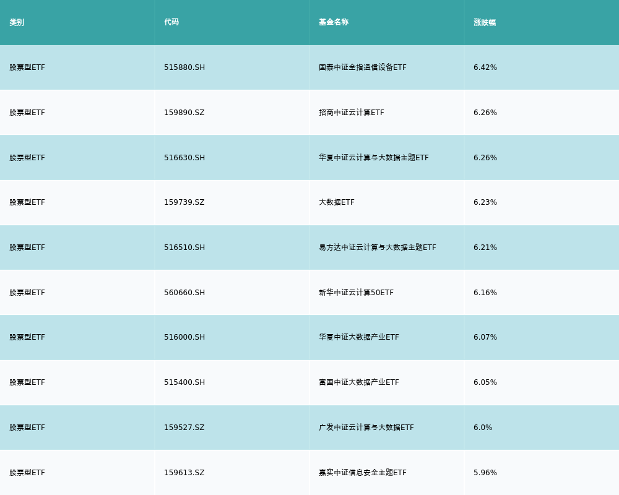Open fund code 159527.SZ
This screenshot has height=495, width=619.
coord(184,428)
